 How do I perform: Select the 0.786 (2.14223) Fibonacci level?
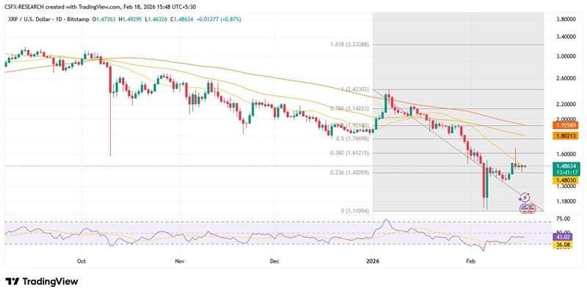coord(349,109)
